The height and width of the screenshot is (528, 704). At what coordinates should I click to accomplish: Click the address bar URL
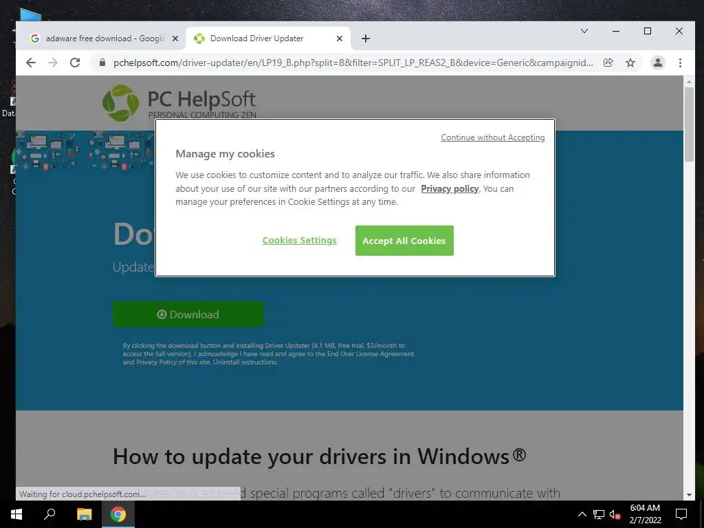353,63
